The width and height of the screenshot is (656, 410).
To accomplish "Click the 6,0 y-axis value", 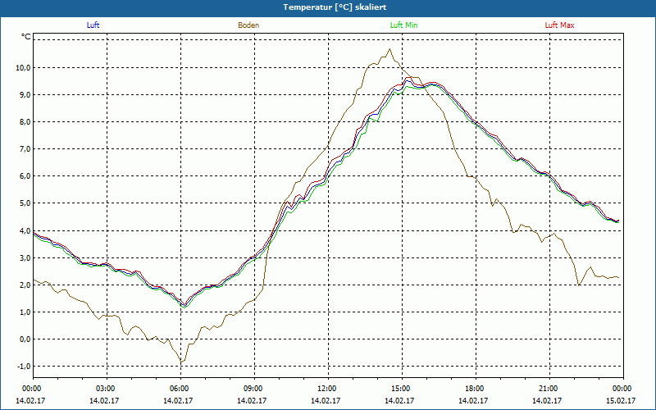I will pos(25,176).
